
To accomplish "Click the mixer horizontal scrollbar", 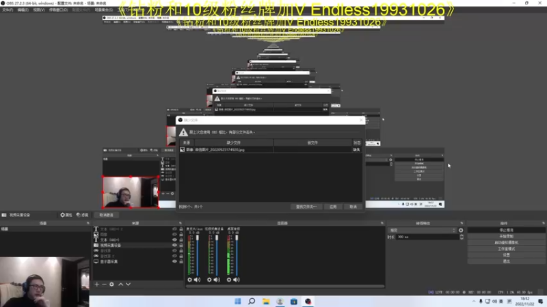I will tap(285, 287).
